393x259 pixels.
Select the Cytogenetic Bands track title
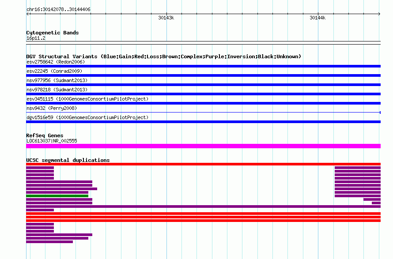[x=53, y=33]
